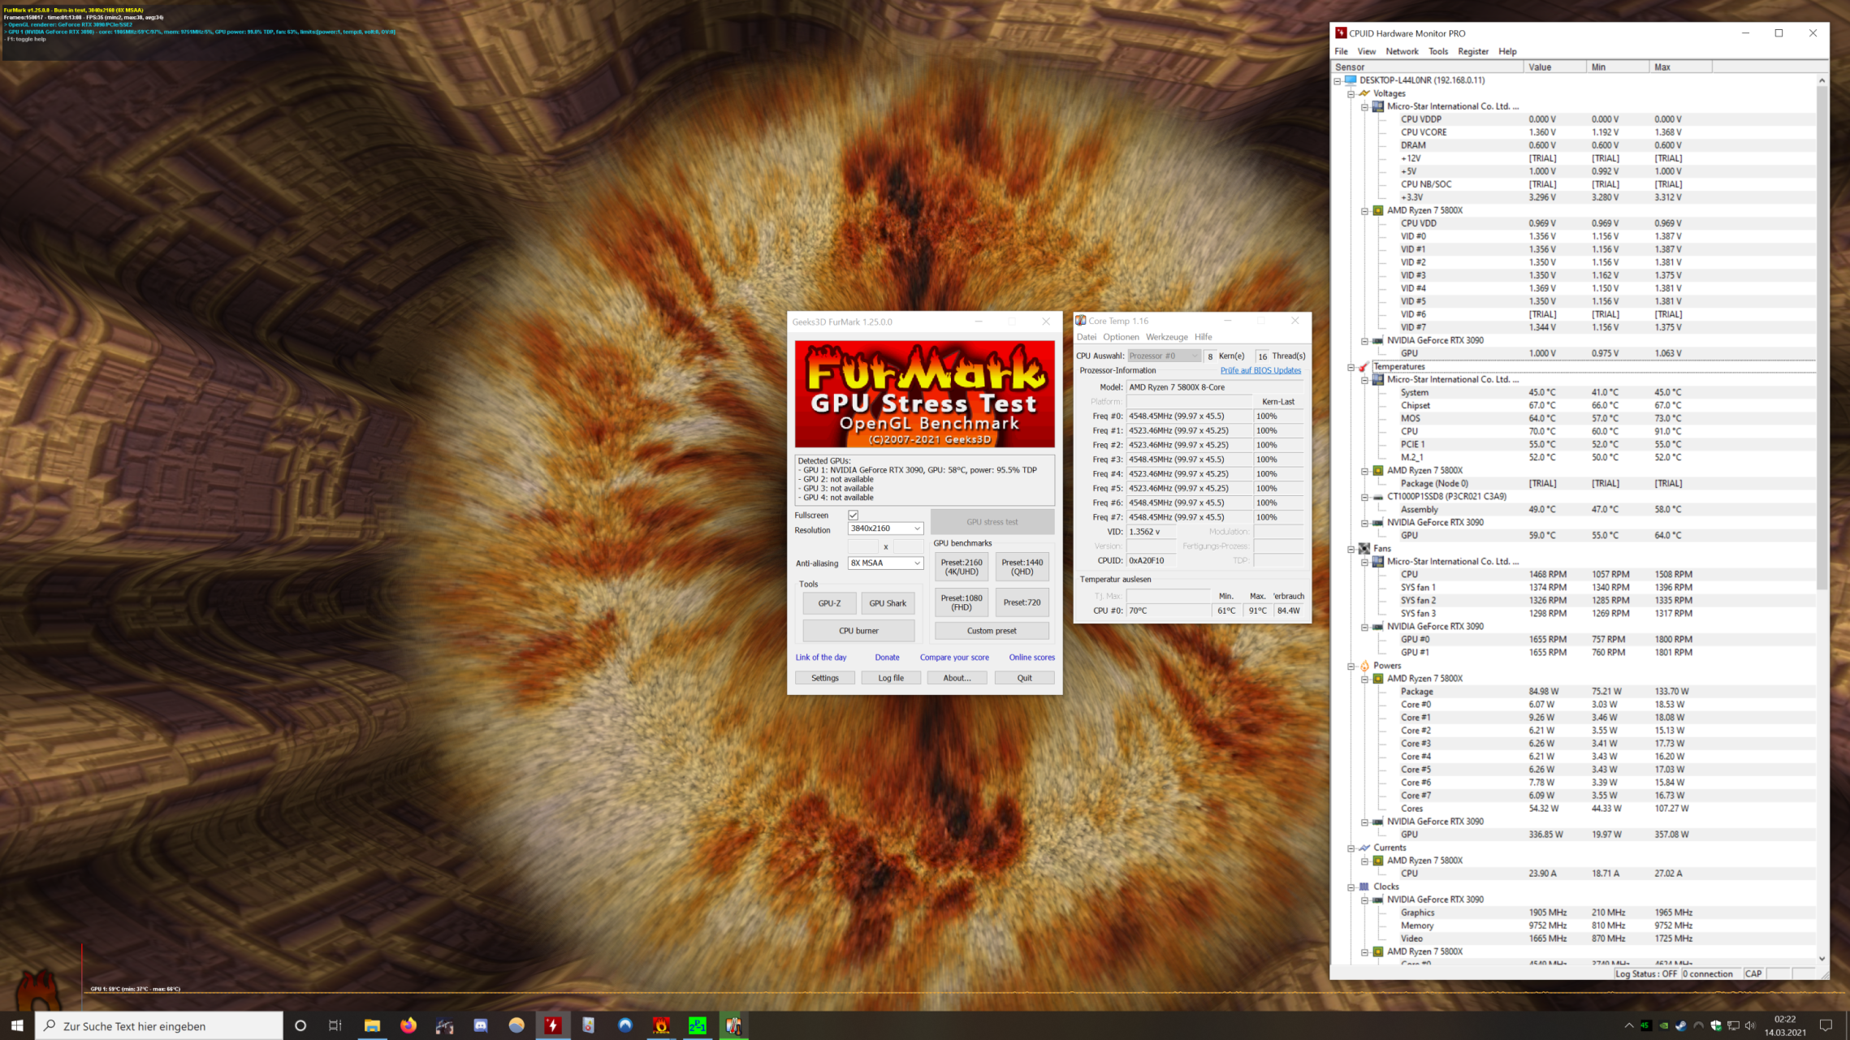Open the Anti-aliasing dropdown in FurMark
1850x1040 pixels.
[x=885, y=563]
